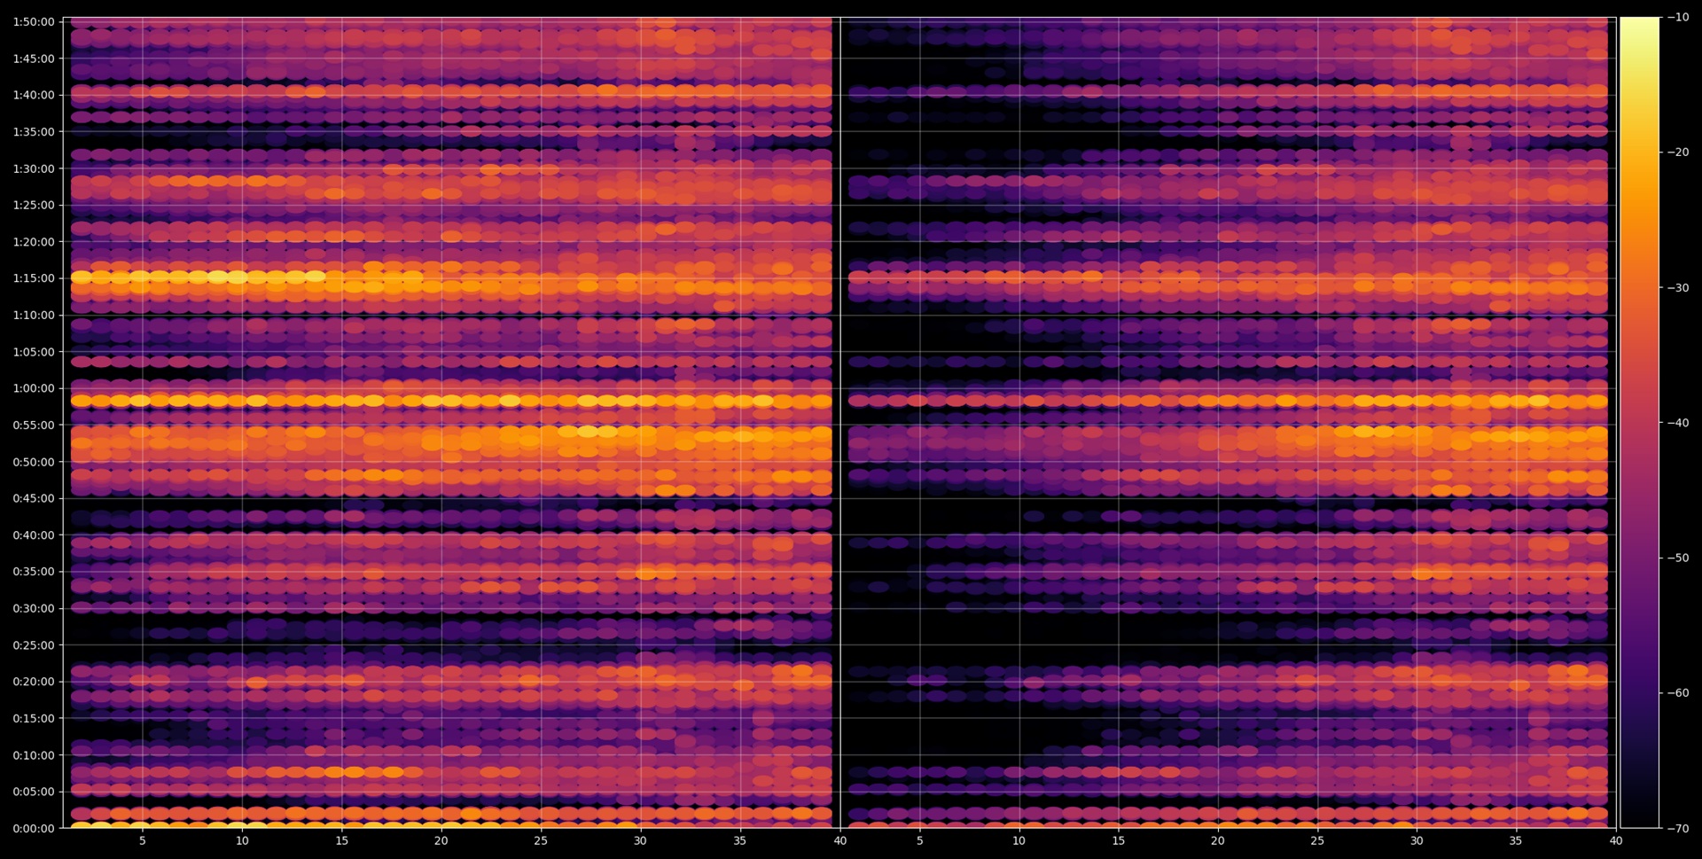Click the −70 colorbar scale label

[x=1678, y=829]
